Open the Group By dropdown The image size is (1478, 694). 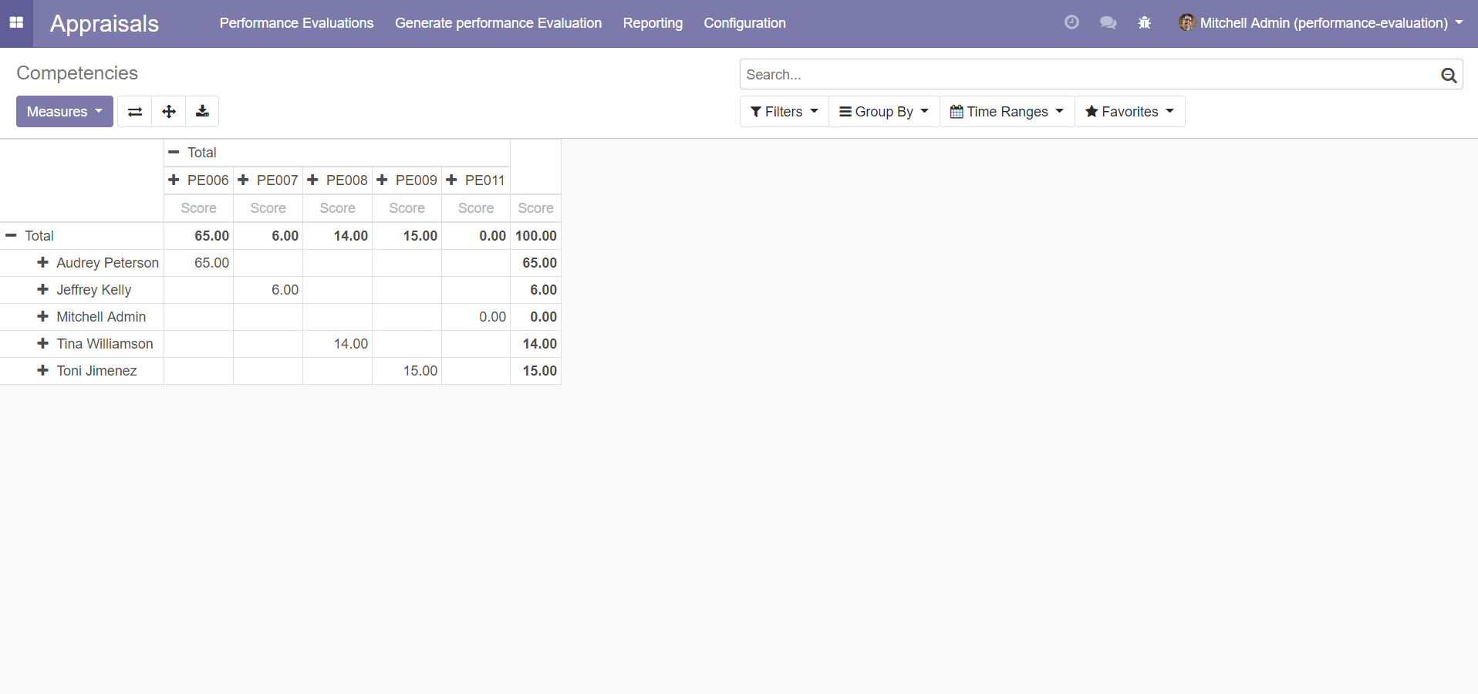pyautogui.click(x=884, y=112)
